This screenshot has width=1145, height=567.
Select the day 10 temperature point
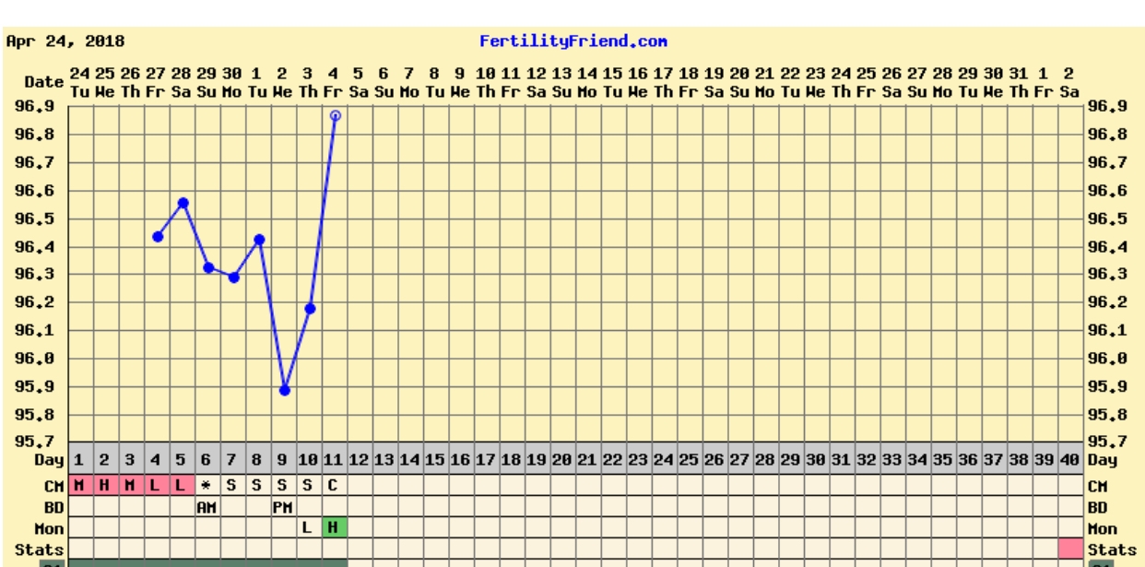coord(310,309)
